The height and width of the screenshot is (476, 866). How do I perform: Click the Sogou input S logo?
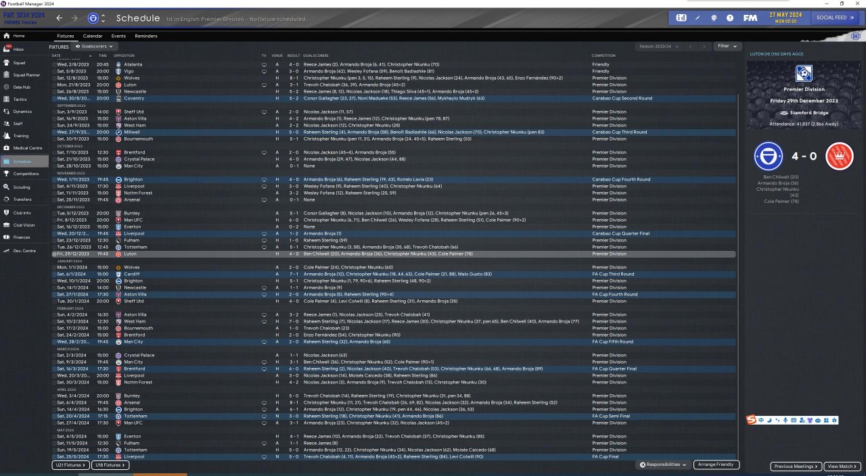[751, 421]
